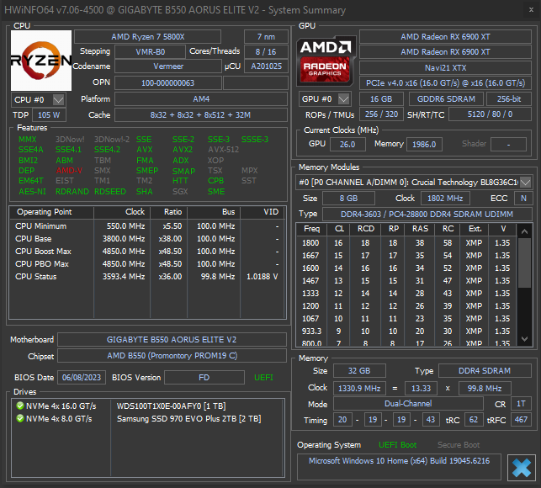This screenshot has height=488, width=541.
Task: Select the CPU Minimum row
Action: tap(146, 226)
